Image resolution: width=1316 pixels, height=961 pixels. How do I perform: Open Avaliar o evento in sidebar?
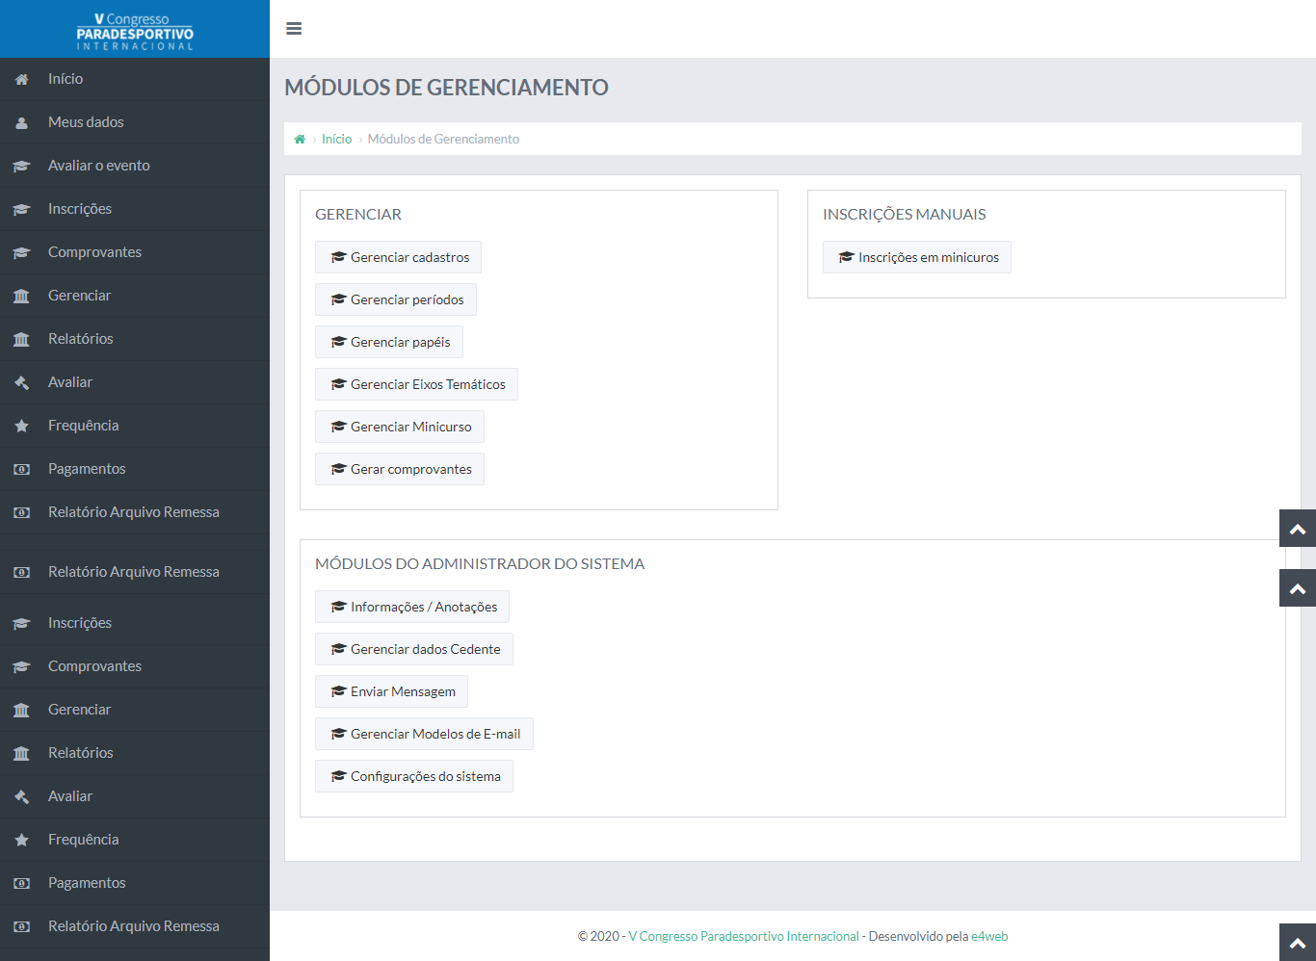click(x=98, y=166)
